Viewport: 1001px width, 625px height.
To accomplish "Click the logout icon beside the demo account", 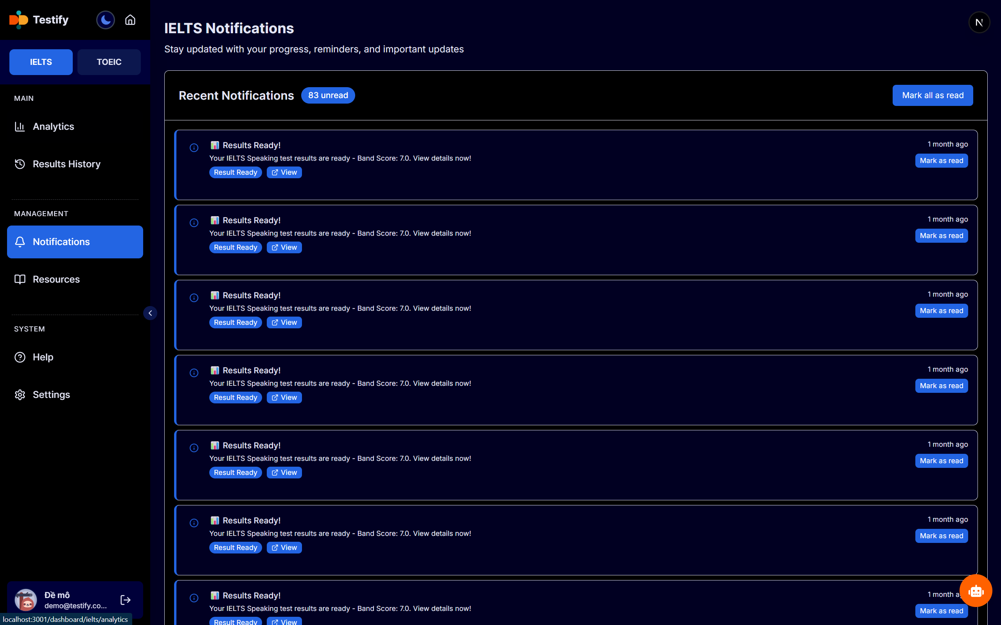I will coord(125,600).
